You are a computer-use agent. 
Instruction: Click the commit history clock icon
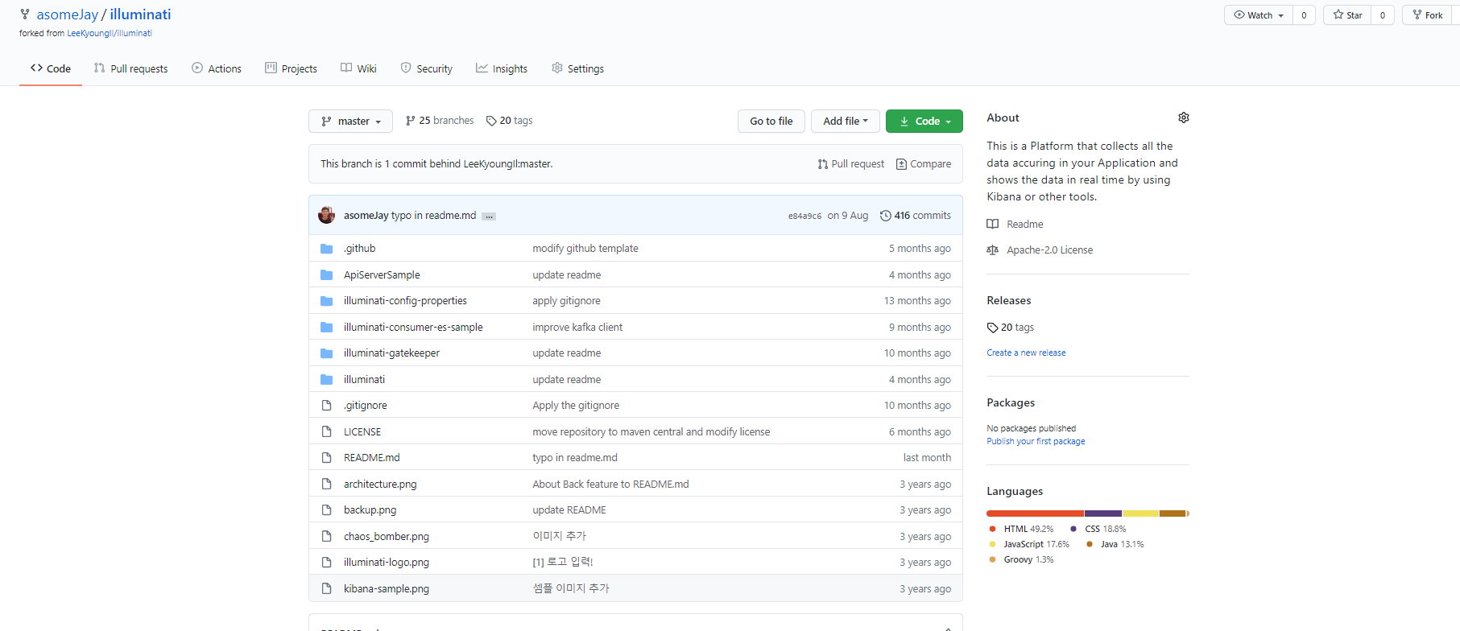(x=885, y=216)
